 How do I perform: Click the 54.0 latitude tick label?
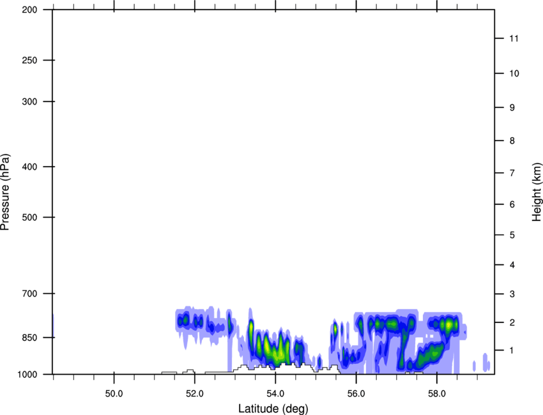[x=275, y=390]
